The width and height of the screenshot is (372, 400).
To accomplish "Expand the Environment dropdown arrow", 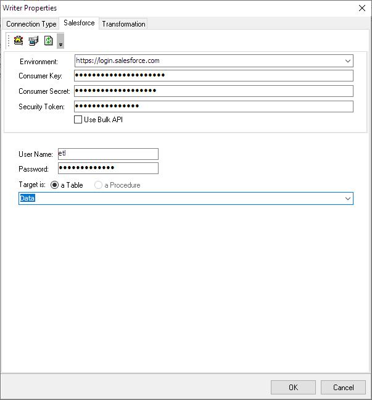I will coord(347,61).
